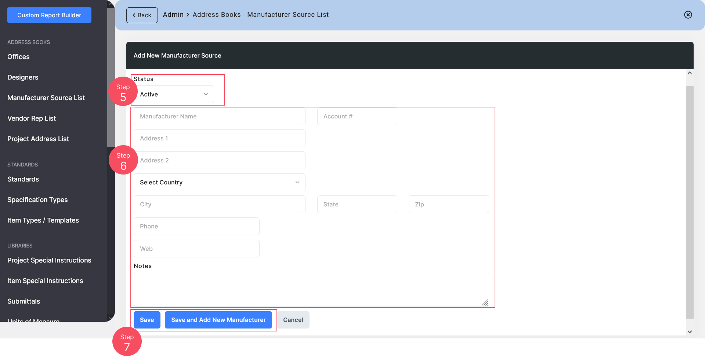Grab the Notes textarea resize handle
The width and height of the screenshot is (705, 356).
(485, 302)
